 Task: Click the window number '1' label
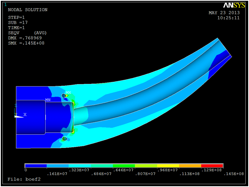[6, 4]
